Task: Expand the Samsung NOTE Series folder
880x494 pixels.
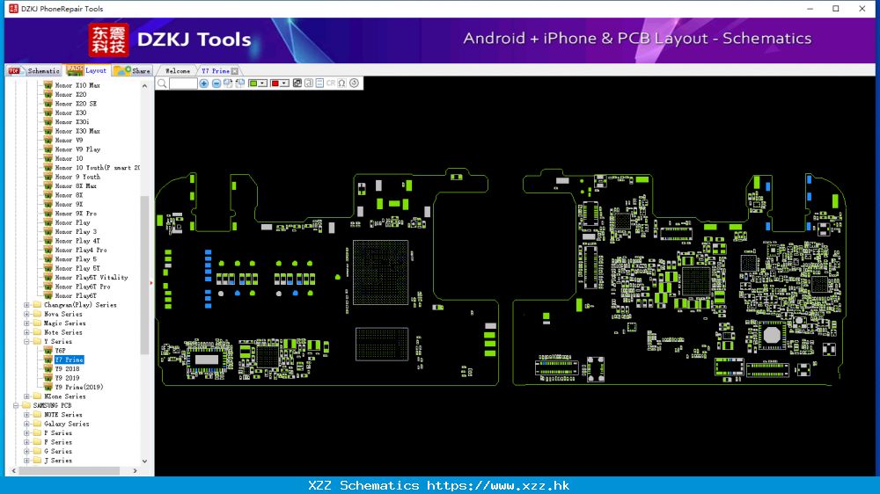Action: (x=27, y=415)
